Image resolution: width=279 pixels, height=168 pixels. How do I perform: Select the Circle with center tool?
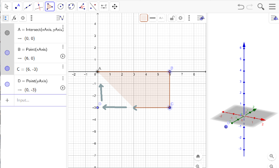click(x=61, y=7)
